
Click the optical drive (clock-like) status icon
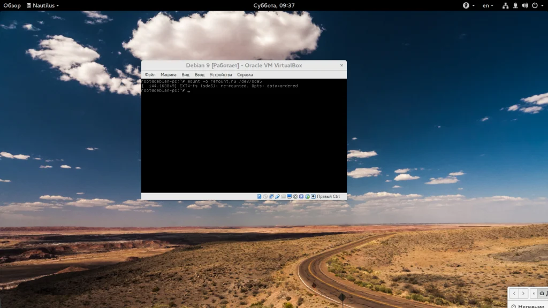click(x=265, y=196)
